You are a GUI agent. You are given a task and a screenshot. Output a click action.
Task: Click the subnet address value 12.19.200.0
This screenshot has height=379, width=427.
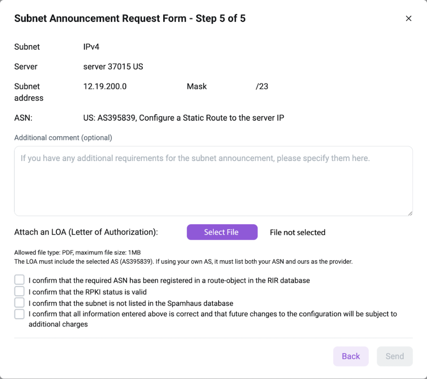click(x=105, y=87)
